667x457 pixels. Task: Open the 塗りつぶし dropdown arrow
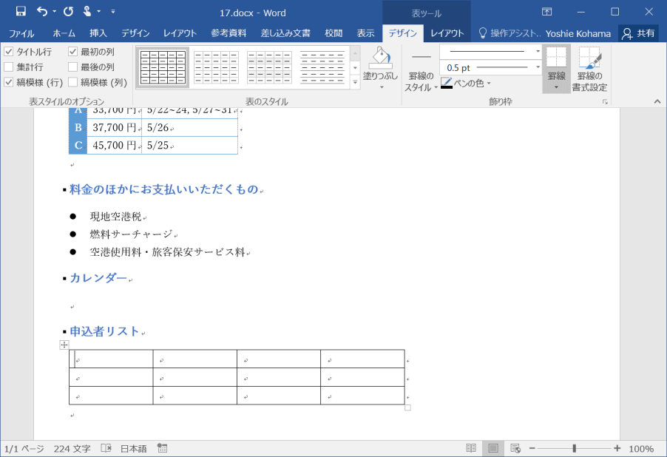pyautogui.click(x=382, y=87)
